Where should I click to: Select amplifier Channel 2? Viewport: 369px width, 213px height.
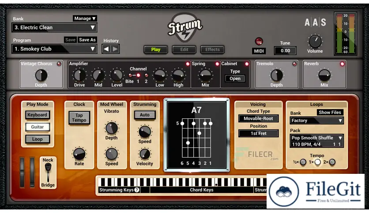click(x=146, y=75)
